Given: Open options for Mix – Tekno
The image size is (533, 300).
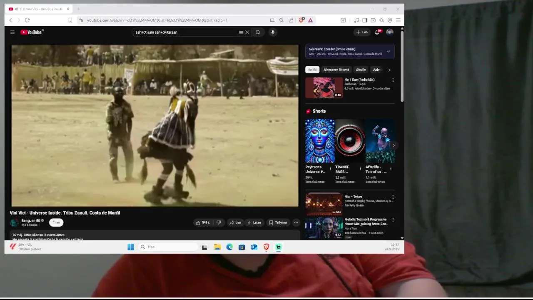Looking at the screenshot, I should click(x=393, y=197).
